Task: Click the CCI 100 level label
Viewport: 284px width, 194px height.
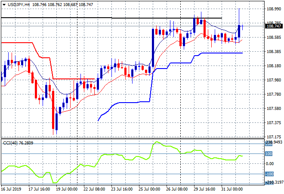Action: coord(269,154)
